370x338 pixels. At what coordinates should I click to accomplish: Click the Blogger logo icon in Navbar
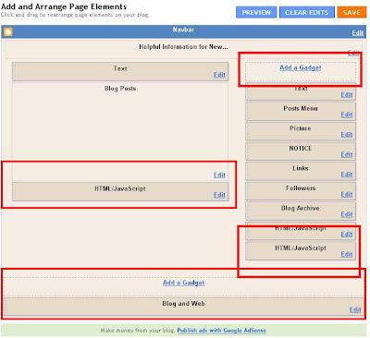click(8, 31)
